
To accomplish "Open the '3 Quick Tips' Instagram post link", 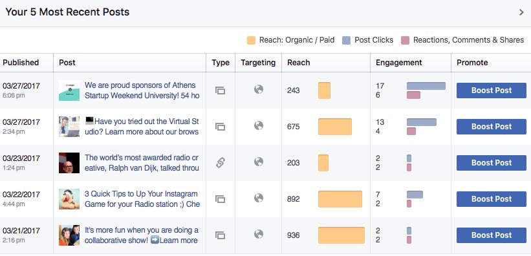I will pyautogui.click(x=142, y=199).
